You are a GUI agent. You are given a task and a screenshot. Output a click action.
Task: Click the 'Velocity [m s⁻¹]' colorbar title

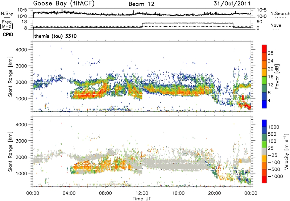286,151
